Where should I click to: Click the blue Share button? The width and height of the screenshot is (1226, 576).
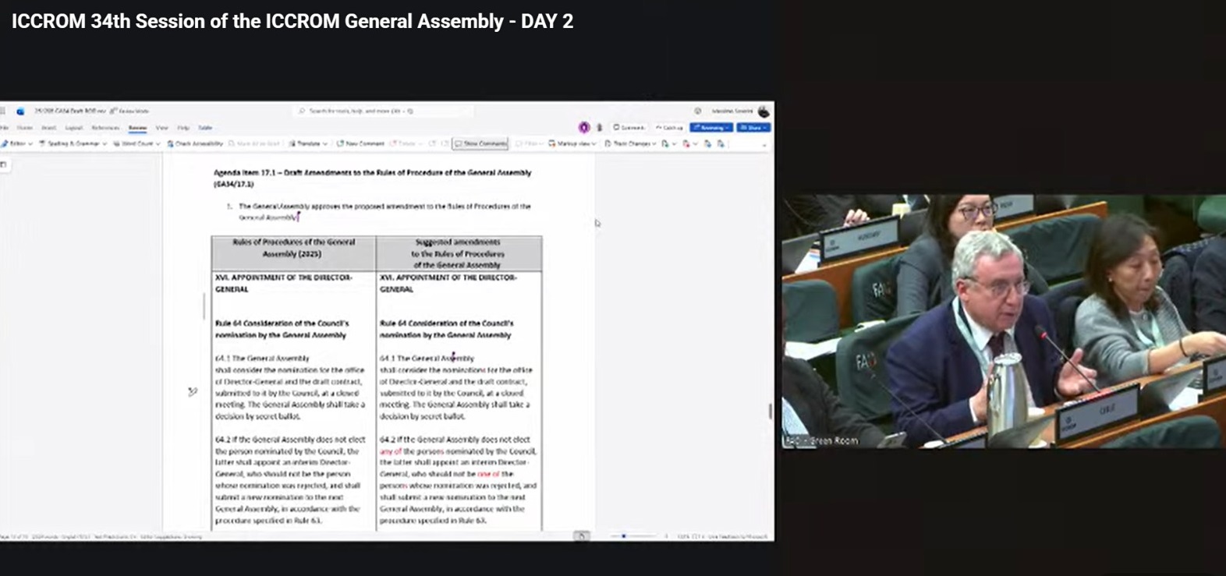pyautogui.click(x=753, y=128)
